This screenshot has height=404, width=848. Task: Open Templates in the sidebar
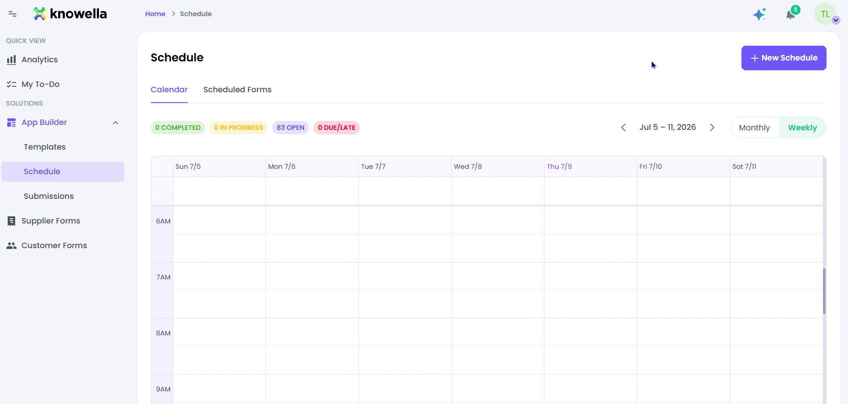tap(45, 147)
